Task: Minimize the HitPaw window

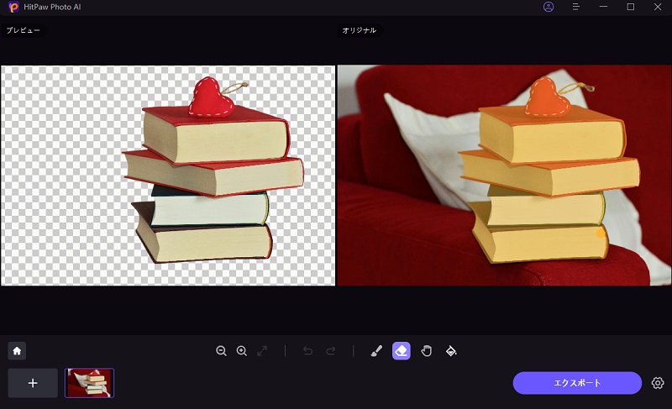Action: pyautogui.click(x=603, y=7)
